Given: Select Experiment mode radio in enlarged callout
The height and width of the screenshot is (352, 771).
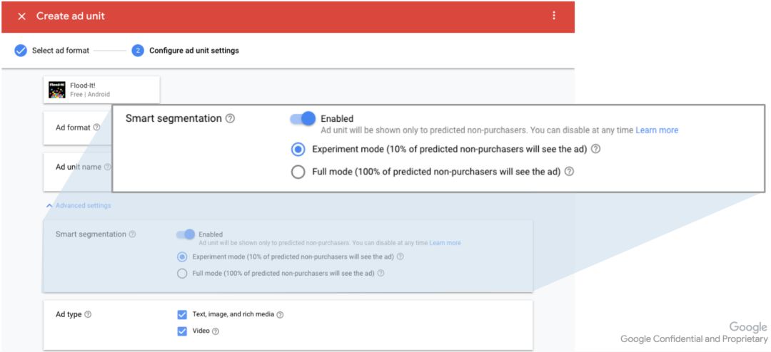Looking at the screenshot, I should coord(298,149).
